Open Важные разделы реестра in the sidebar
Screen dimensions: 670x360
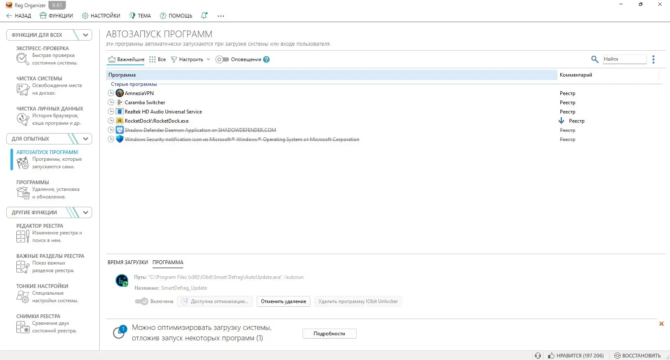[x=49, y=263]
